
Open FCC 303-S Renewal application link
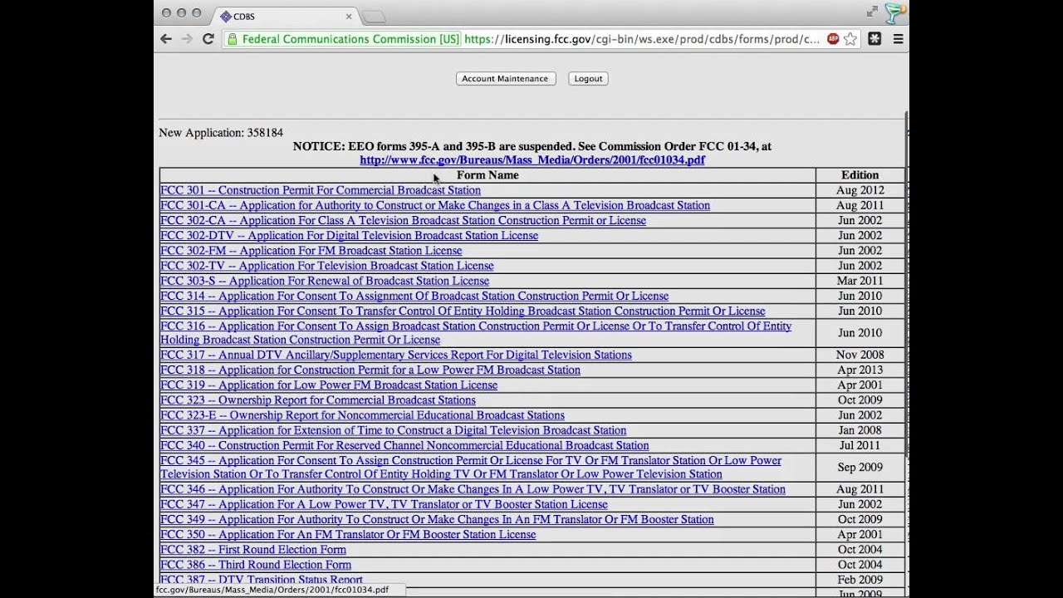(325, 281)
